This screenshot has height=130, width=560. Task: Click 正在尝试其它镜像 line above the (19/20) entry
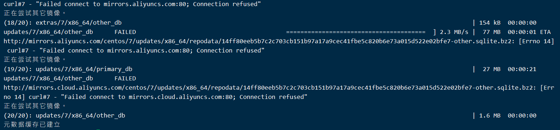pyautogui.click(x=35, y=60)
